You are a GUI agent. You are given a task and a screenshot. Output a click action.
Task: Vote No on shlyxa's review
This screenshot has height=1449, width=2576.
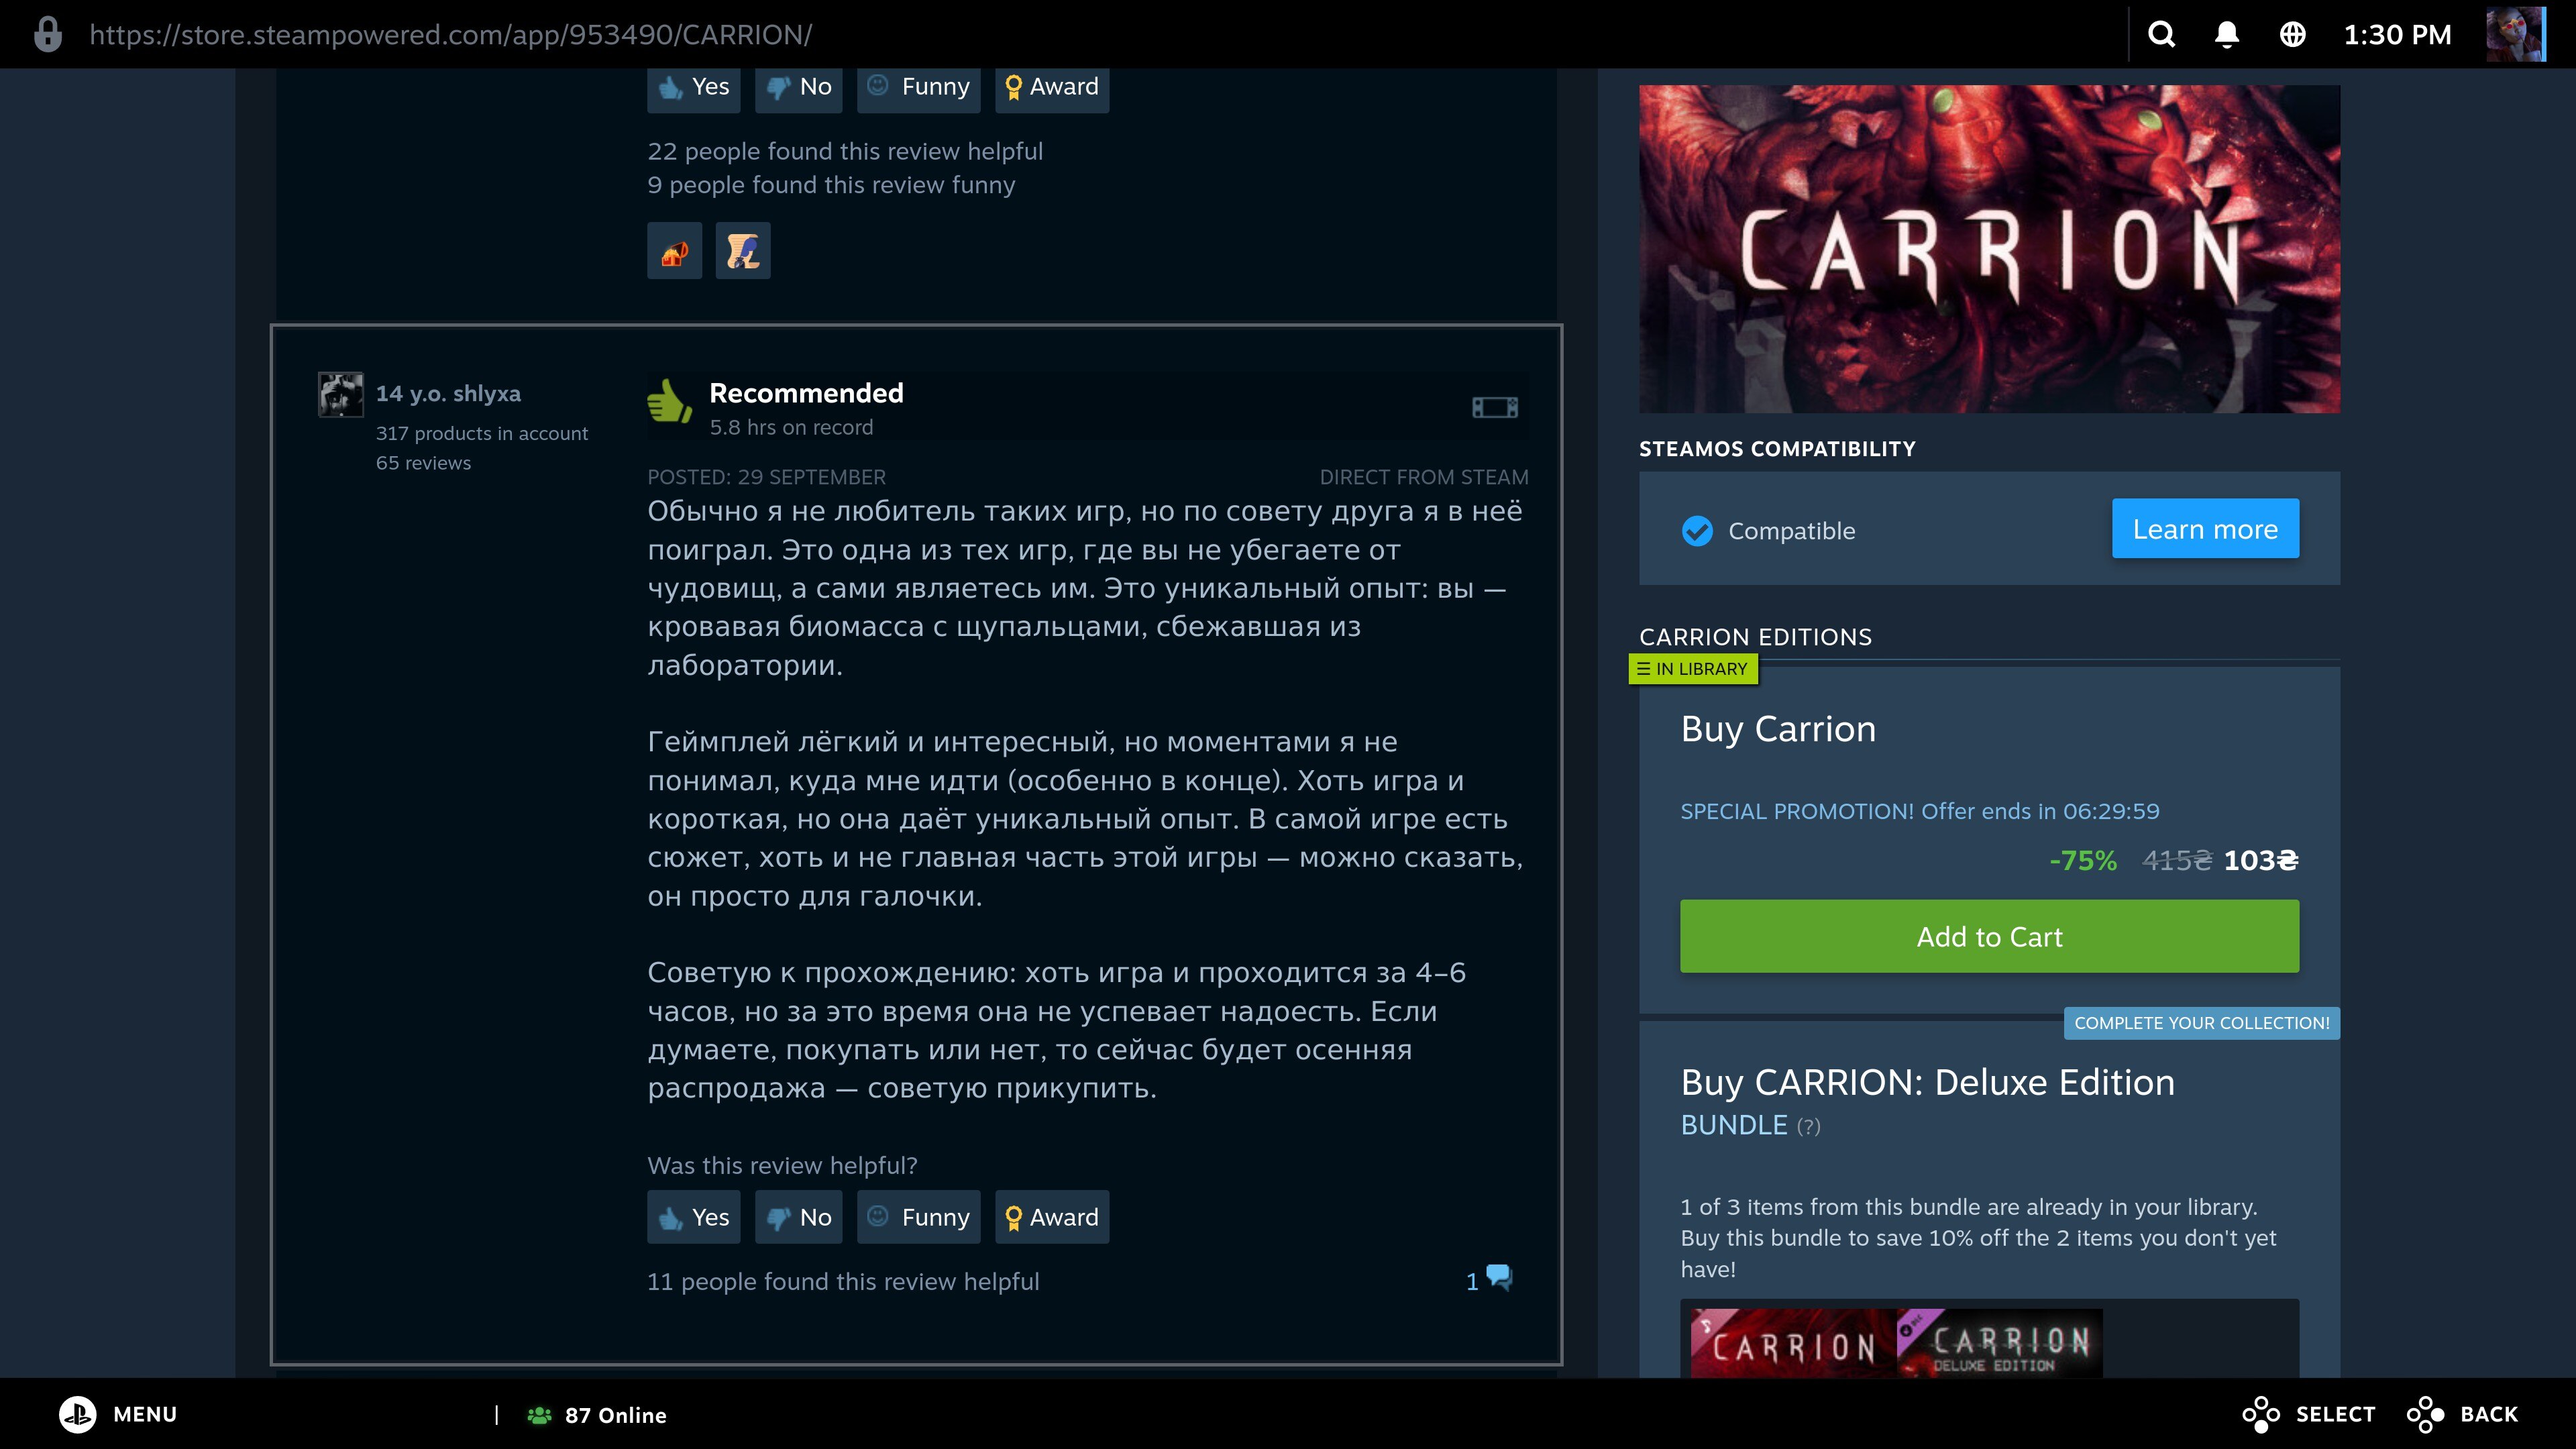(798, 1217)
